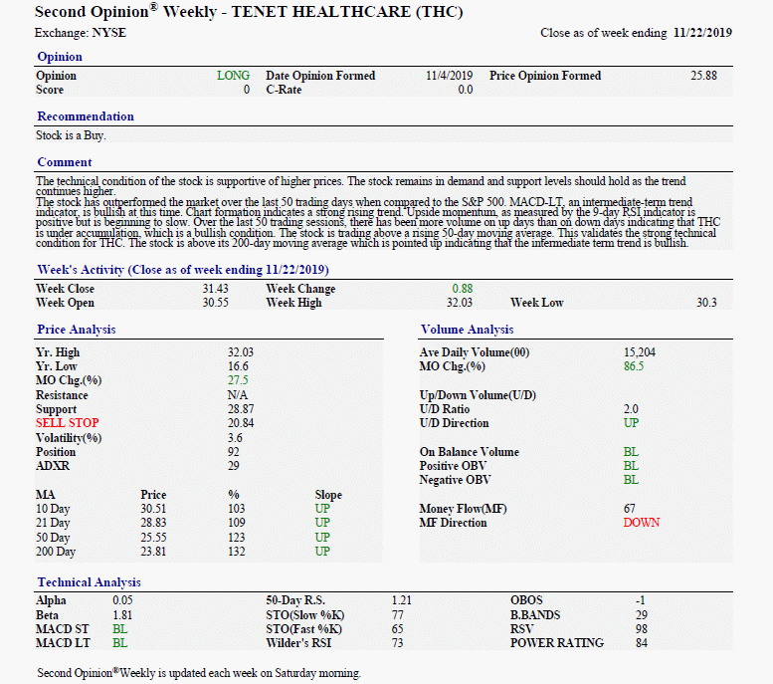Image resolution: width=773 pixels, height=684 pixels.
Task: Click the UP slope in the 200 Day row
Action: [x=322, y=552]
